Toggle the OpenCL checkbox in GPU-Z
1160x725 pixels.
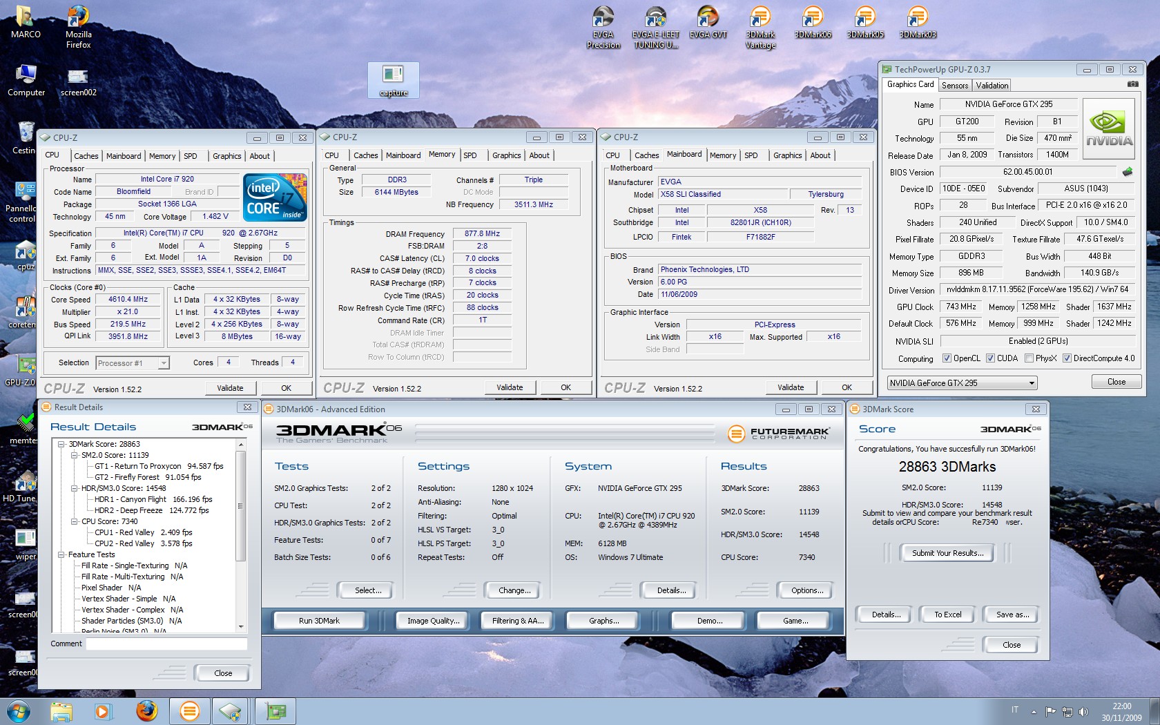(x=947, y=358)
